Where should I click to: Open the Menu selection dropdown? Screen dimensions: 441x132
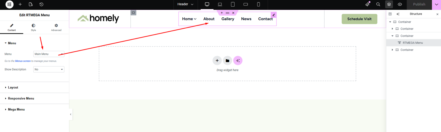pyautogui.click(x=49, y=54)
